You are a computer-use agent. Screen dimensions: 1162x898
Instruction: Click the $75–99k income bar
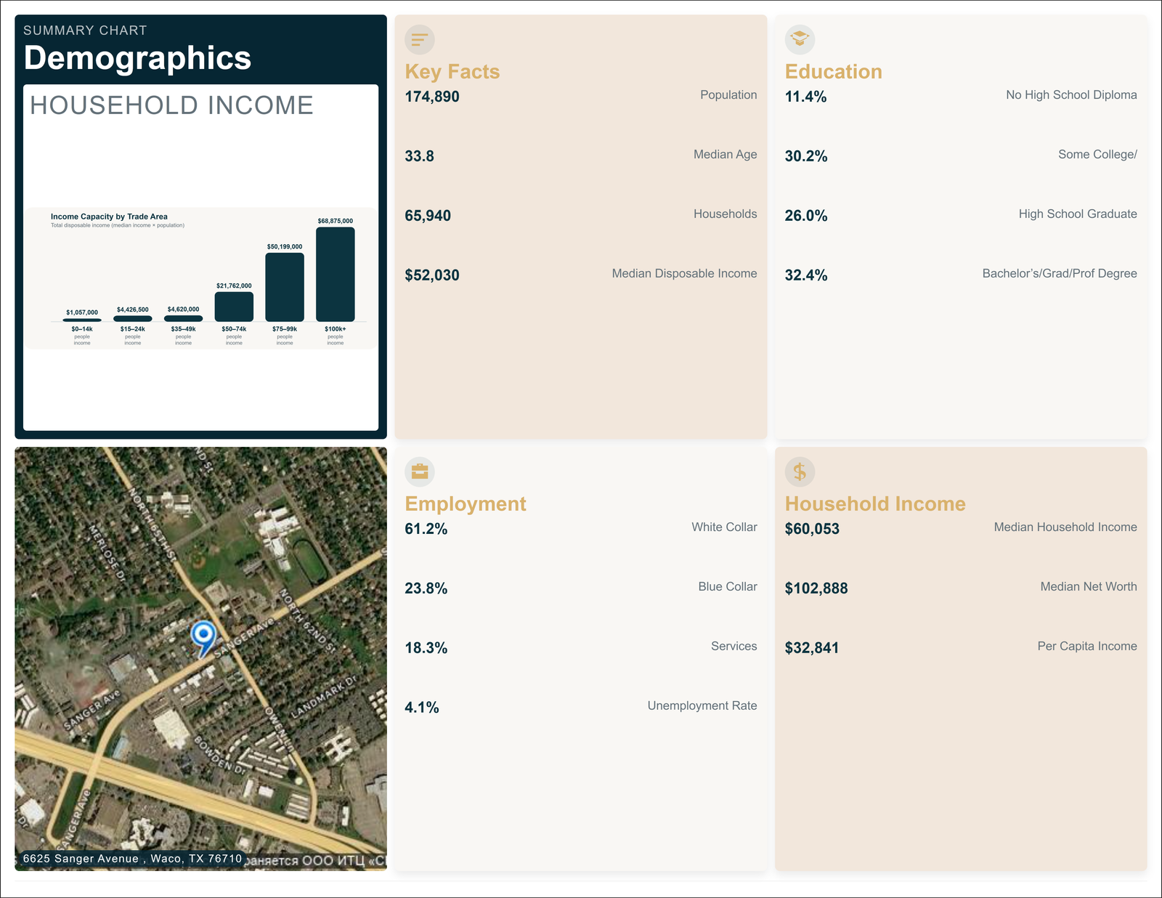point(285,287)
